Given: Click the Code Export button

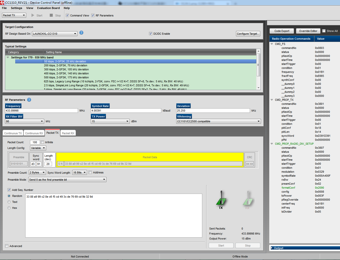Looking at the screenshot, I should [x=282, y=31].
